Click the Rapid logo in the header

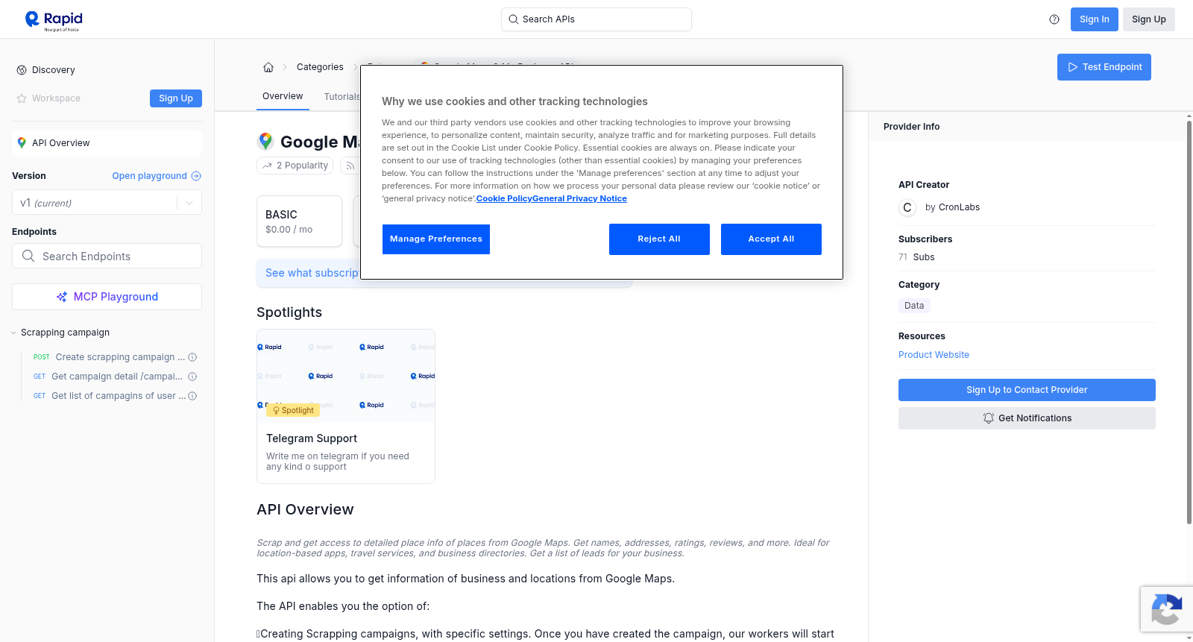(54, 20)
